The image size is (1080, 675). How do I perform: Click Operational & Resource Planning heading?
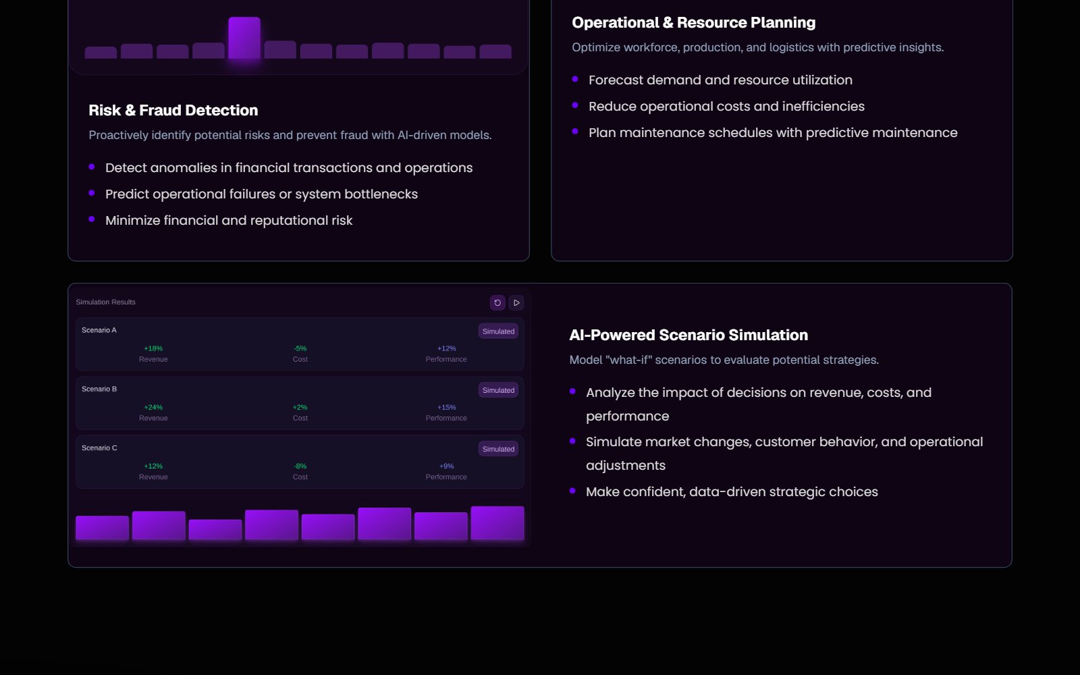pyautogui.click(x=694, y=22)
